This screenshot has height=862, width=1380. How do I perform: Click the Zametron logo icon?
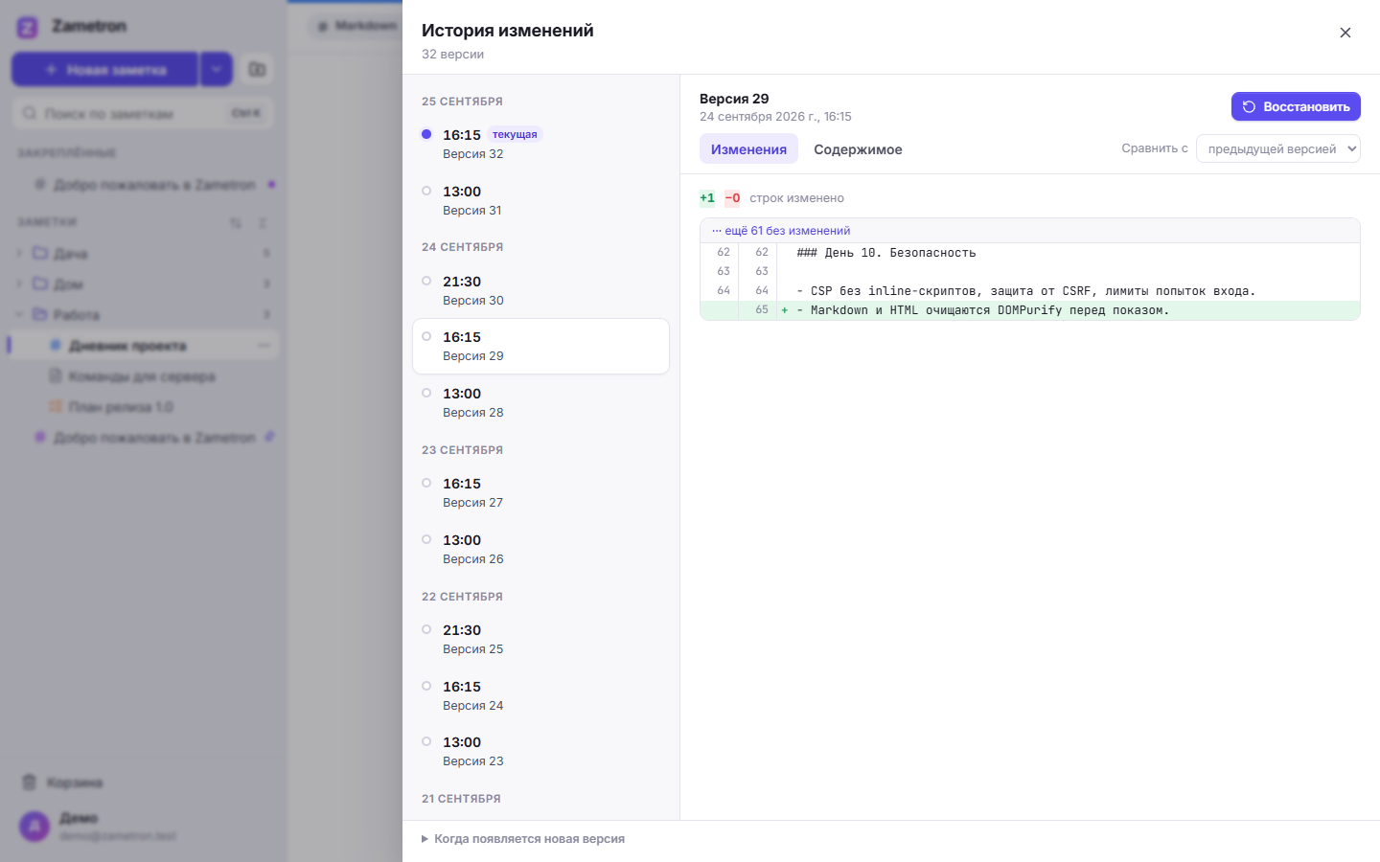28,27
